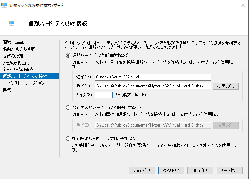Cancel the wizard with キャンセル button
The image size is (249, 179).
229,170
